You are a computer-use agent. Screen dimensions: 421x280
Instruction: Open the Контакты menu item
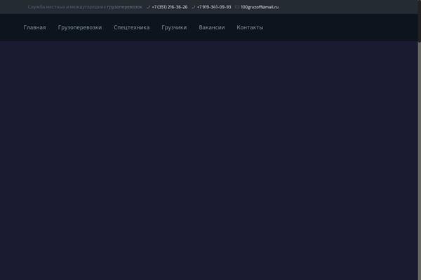pos(250,27)
